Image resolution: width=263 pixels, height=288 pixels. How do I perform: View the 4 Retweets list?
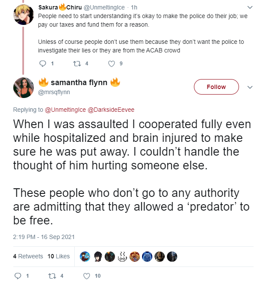28,256
